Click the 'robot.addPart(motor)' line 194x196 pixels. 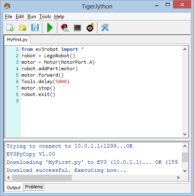pyautogui.click(x=50, y=69)
